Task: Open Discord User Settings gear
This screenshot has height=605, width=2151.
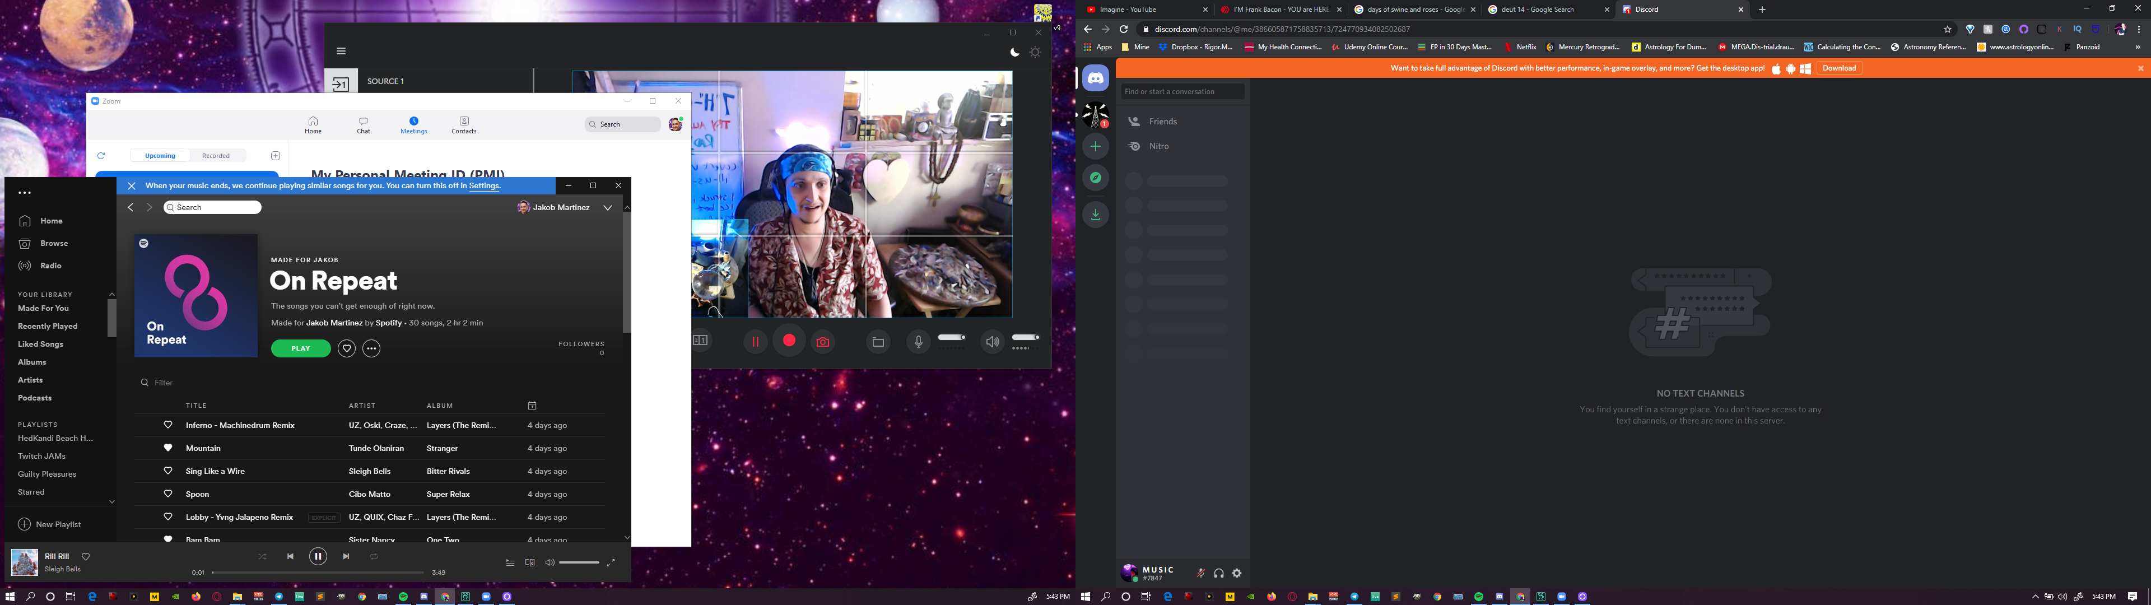Action: pyautogui.click(x=1237, y=573)
